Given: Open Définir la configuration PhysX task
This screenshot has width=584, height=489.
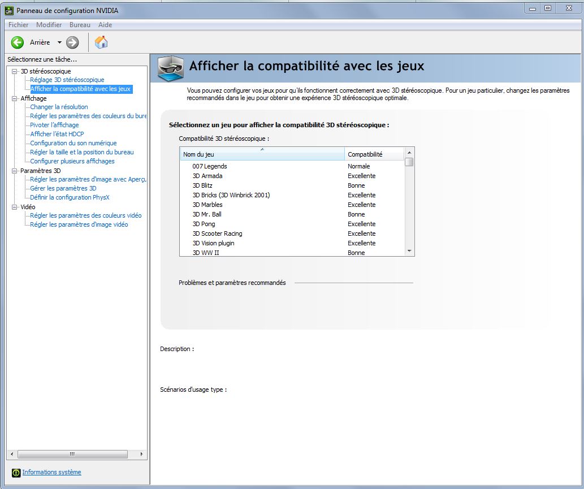Looking at the screenshot, I should pyautogui.click(x=70, y=197).
